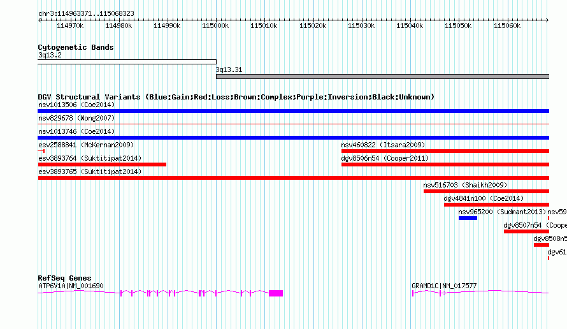Select the dgv8506n54 (Cooper2011) red bar
This screenshot has width=567, height=329.
tap(445, 164)
